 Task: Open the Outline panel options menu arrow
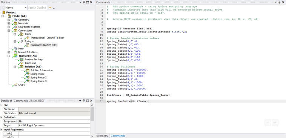80,2
